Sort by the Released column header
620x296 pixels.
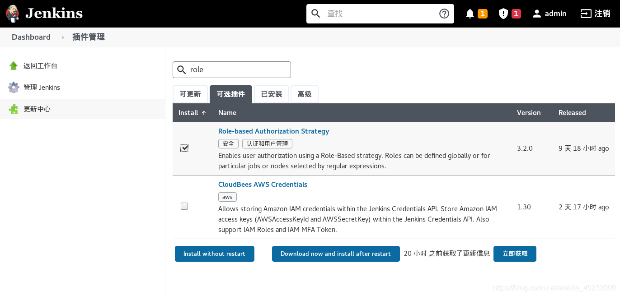click(x=572, y=113)
